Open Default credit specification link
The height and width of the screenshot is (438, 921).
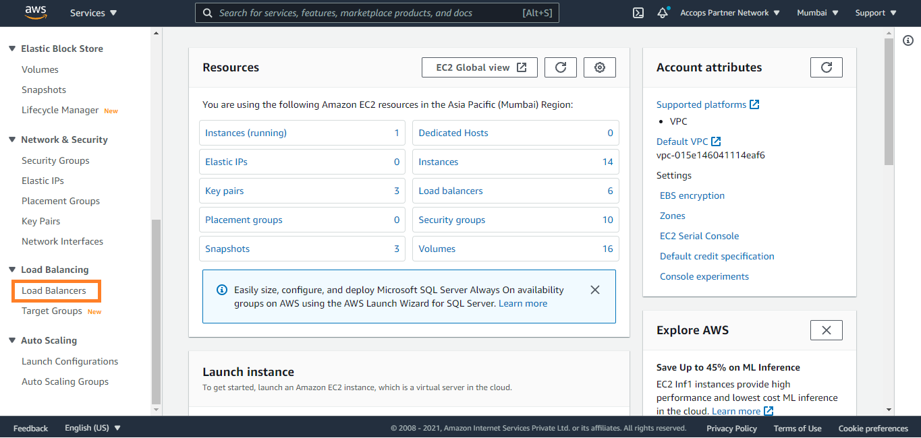(x=717, y=256)
